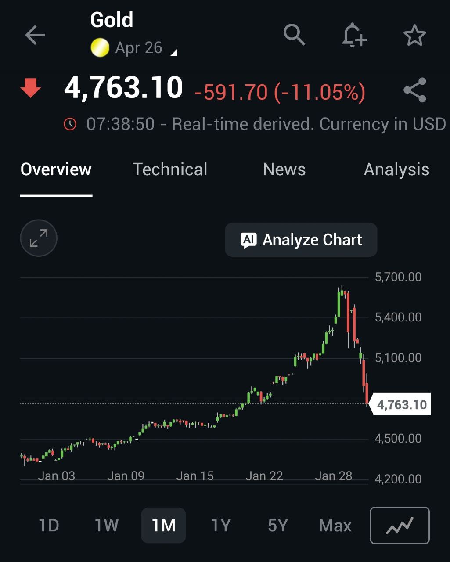Screen dimensions: 450x562
Task: Add Gold to watchlist star
Action: 414,35
